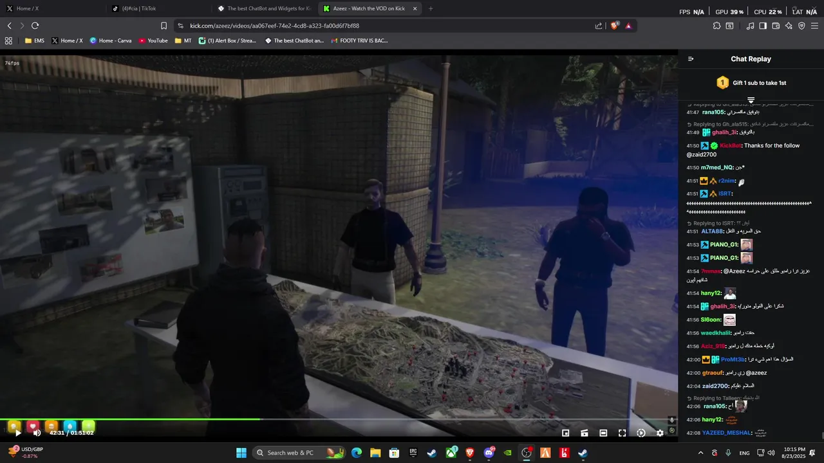Open the browser hamburger menu
Viewport: 824px width, 463px height.
(x=814, y=26)
